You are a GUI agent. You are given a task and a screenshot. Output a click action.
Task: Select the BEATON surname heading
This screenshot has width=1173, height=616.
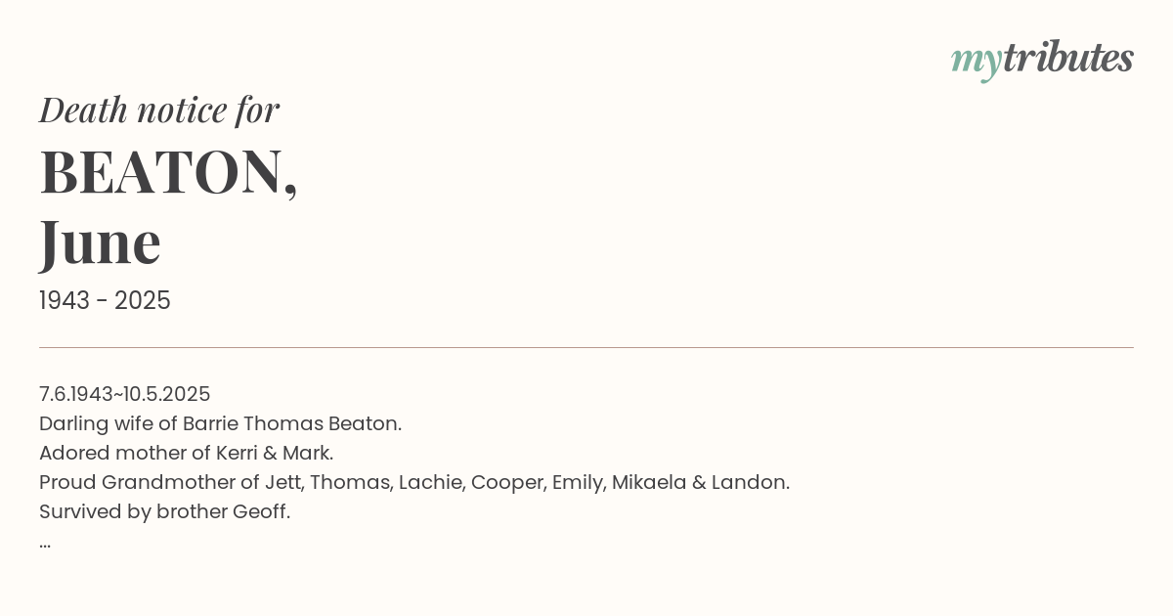(x=168, y=172)
